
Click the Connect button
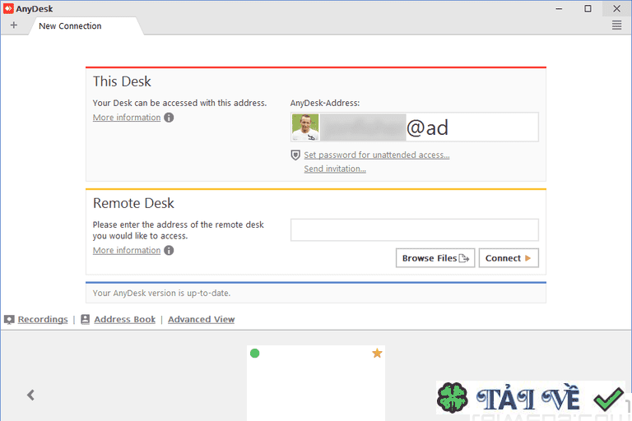[509, 258]
